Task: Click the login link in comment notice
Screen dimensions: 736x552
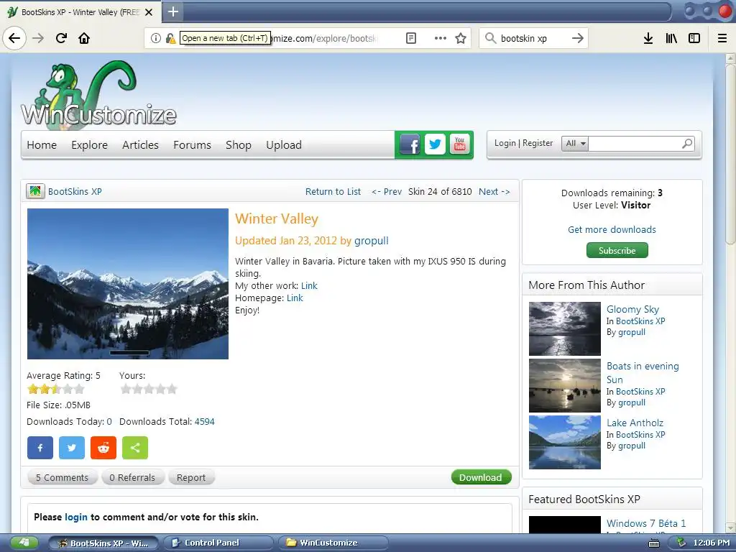Action: point(76,517)
